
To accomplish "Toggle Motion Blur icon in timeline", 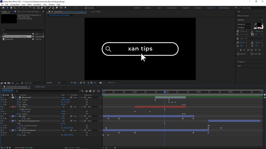I will pos(94,91).
